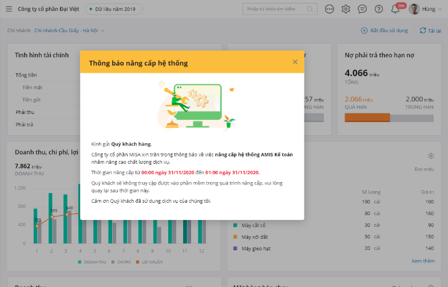Expand the Dữ liệu năm 2019 selector
Viewport: 448px width, 287px height.
114,9
